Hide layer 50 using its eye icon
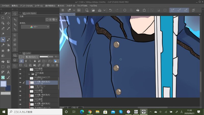 click(20, 87)
